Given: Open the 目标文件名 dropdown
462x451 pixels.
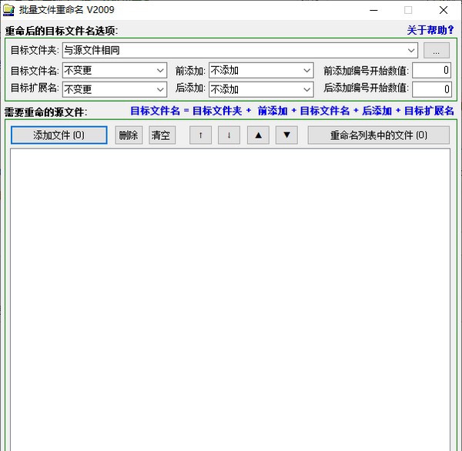Looking at the screenshot, I should (115, 70).
